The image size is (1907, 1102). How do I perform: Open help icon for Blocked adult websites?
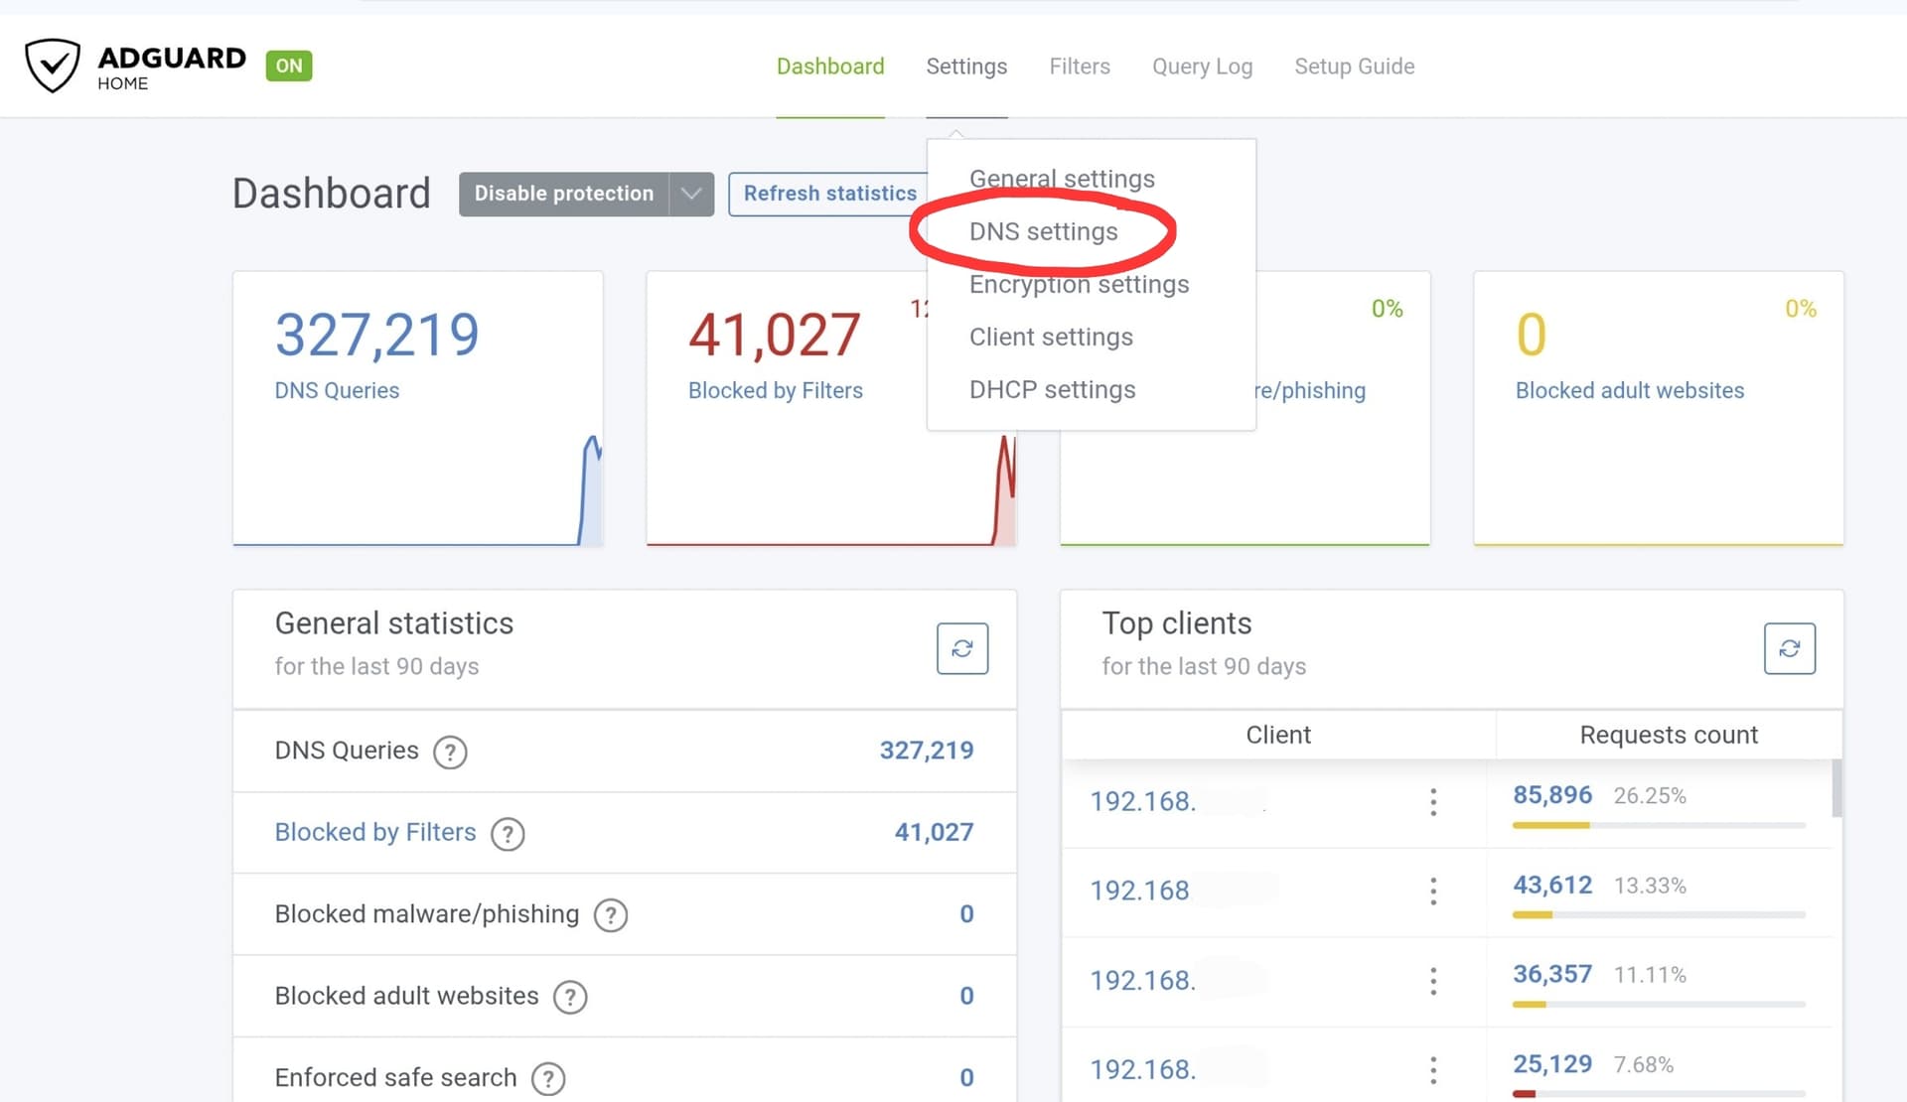pyautogui.click(x=570, y=997)
